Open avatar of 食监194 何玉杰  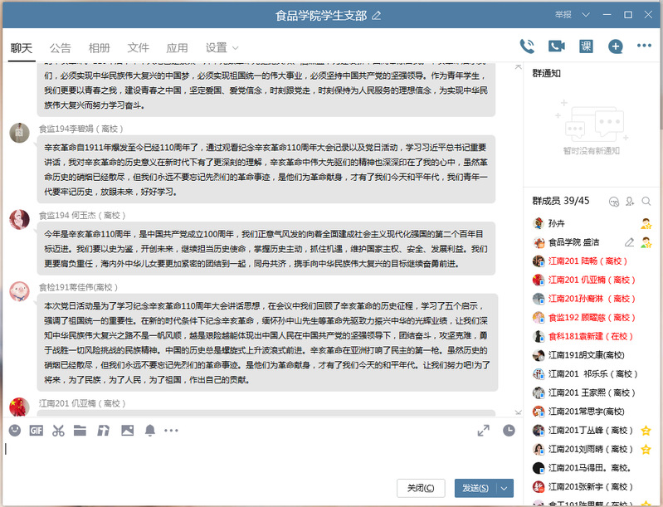pos(19,219)
